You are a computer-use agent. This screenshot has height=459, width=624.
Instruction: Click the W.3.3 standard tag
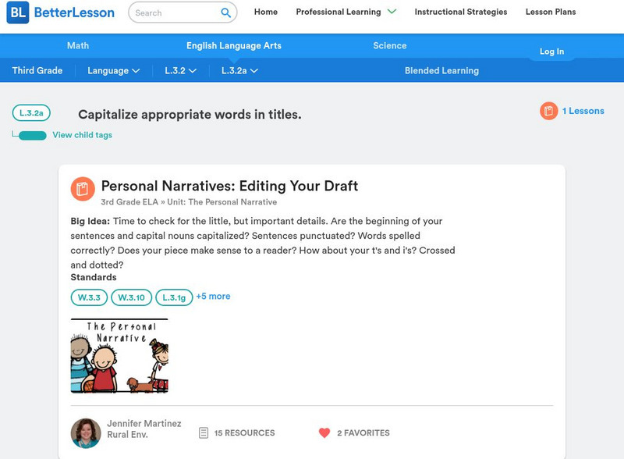[x=89, y=297]
